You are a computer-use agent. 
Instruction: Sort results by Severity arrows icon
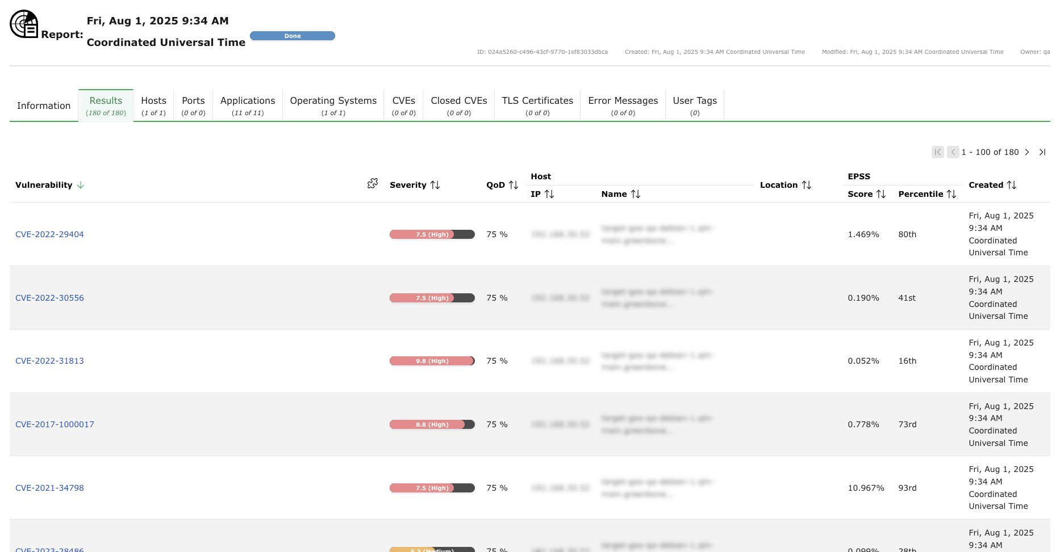[x=435, y=185]
